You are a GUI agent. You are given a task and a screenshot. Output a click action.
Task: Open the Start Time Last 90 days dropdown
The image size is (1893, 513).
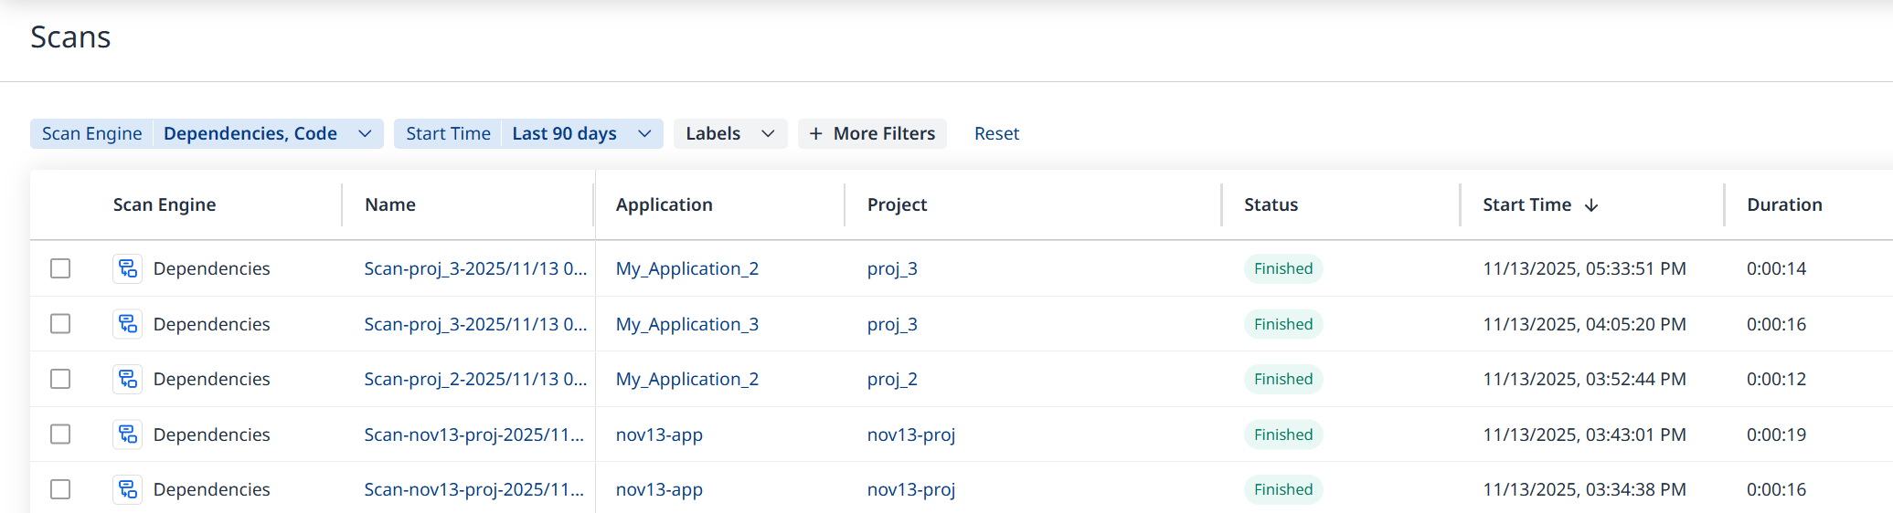[x=644, y=133]
